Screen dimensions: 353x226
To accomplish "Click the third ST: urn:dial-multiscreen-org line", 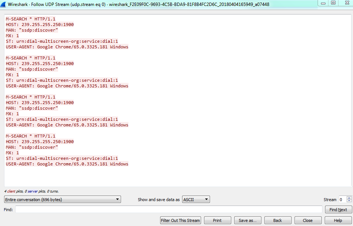I will click(62, 119).
